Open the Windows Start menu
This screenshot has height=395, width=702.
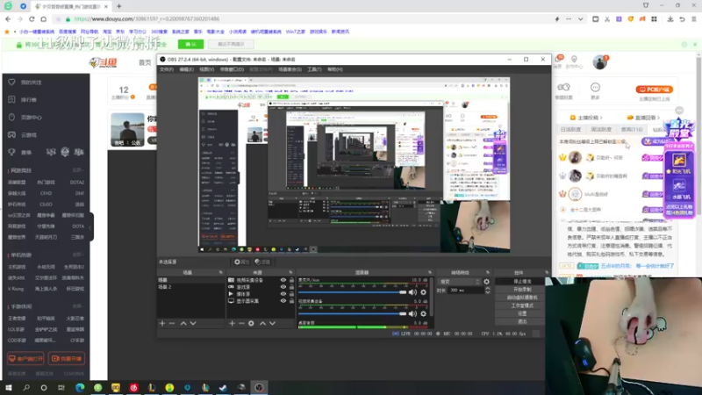9,387
